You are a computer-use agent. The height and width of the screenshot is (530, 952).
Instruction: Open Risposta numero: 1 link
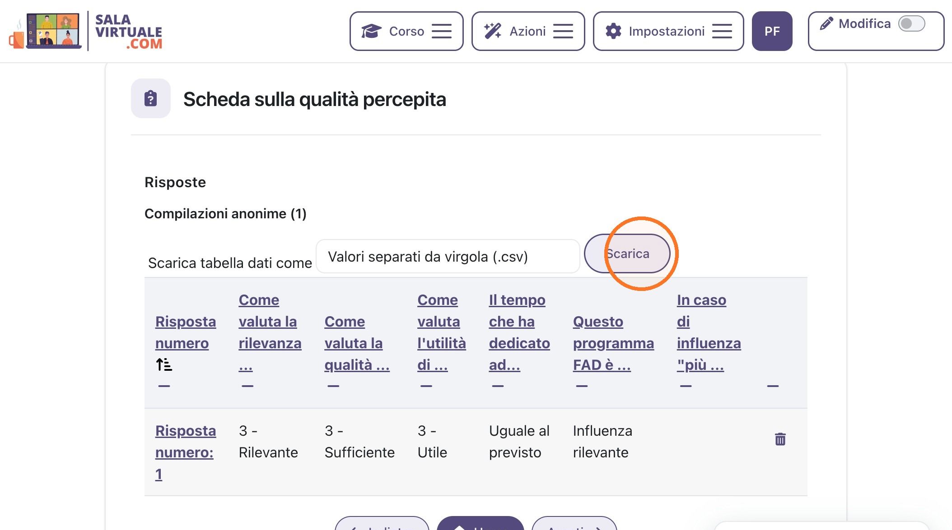click(x=185, y=452)
